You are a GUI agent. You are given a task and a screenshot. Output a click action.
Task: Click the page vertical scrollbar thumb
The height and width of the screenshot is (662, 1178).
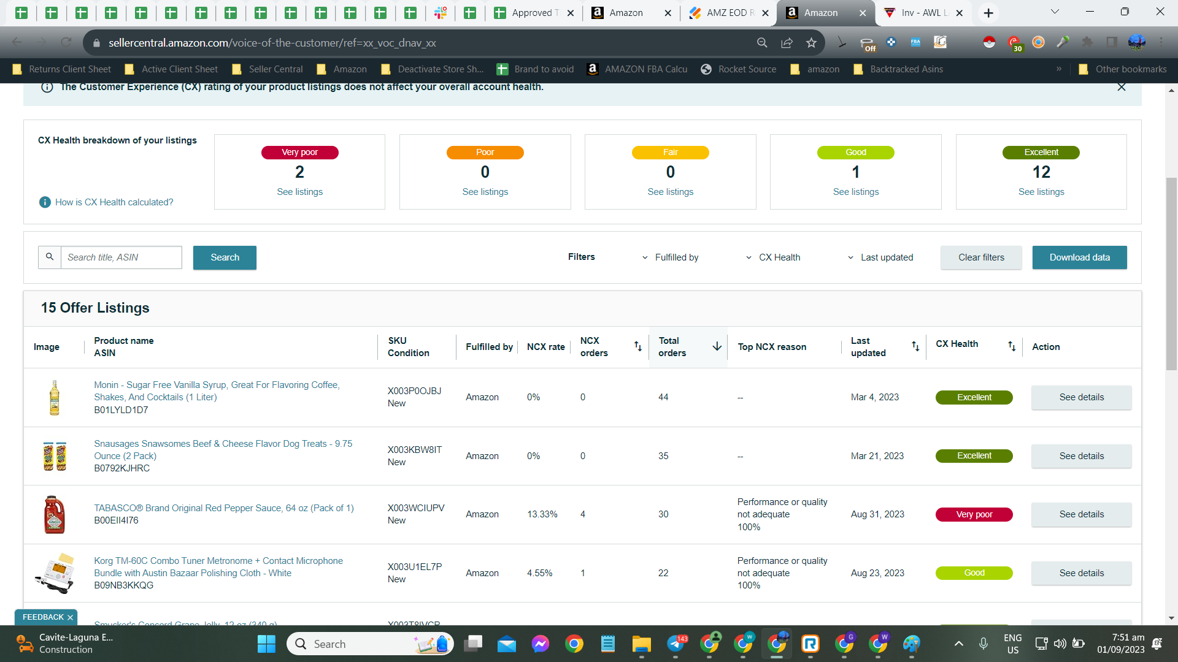(1171, 274)
